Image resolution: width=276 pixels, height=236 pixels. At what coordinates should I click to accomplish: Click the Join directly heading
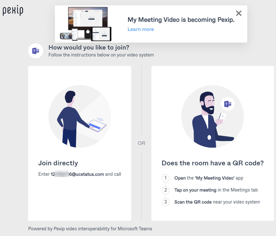point(58,163)
